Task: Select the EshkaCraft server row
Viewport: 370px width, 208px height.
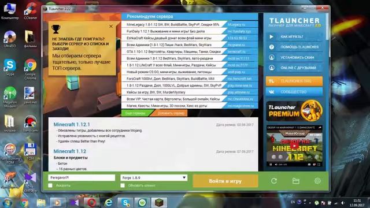Action: (x=190, y=38)
